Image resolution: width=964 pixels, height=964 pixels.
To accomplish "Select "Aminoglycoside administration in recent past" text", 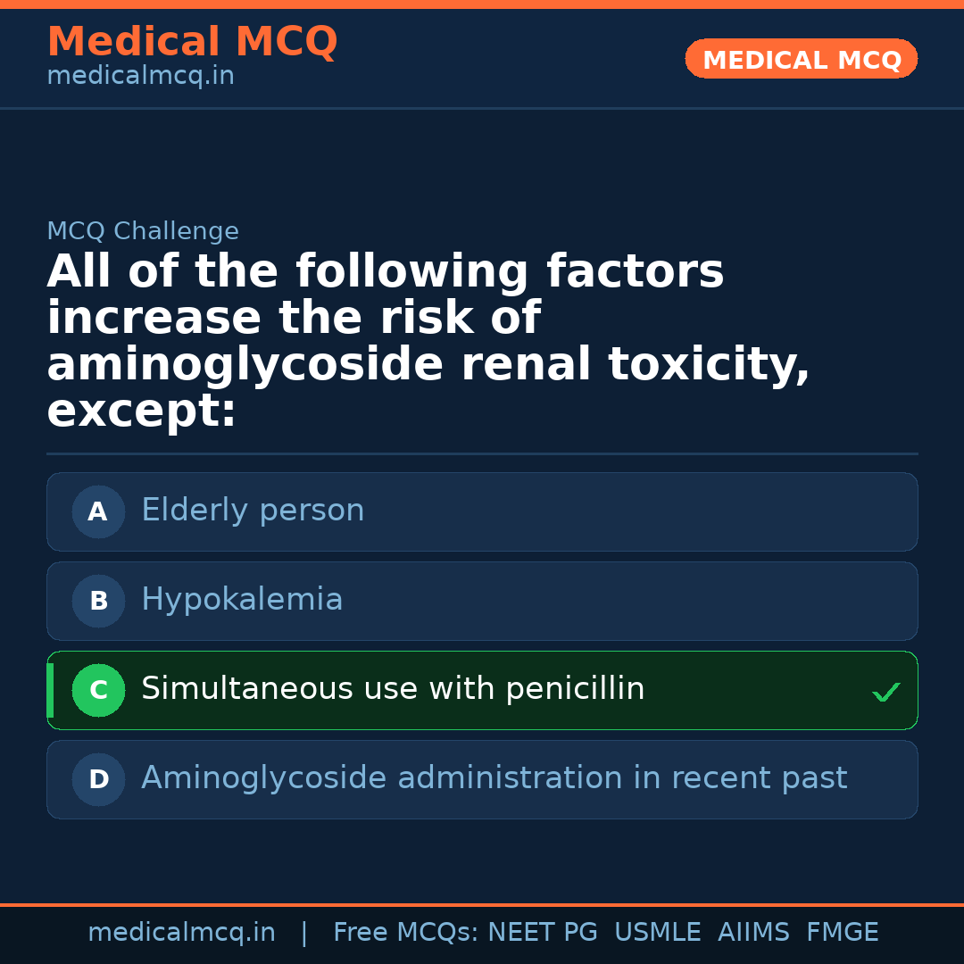I will 494,778.
